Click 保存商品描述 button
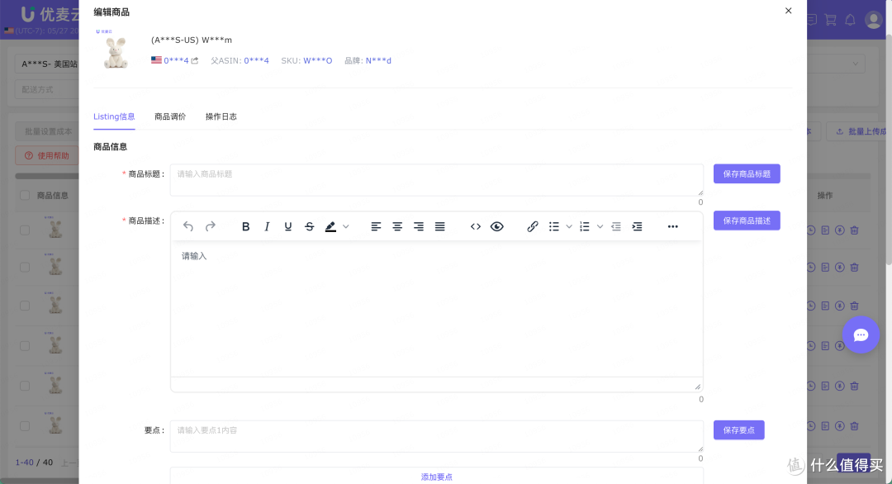Screen dimensions: 892x484 coord(747,221)
